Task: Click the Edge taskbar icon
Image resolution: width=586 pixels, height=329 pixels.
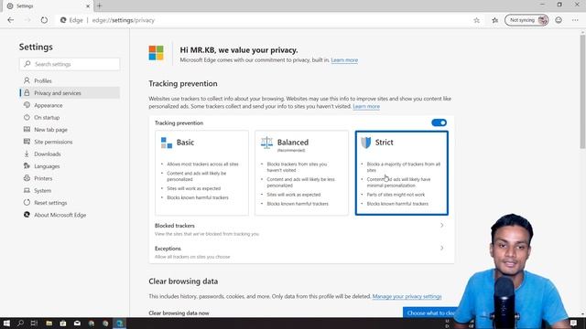Action: [120, 324]
